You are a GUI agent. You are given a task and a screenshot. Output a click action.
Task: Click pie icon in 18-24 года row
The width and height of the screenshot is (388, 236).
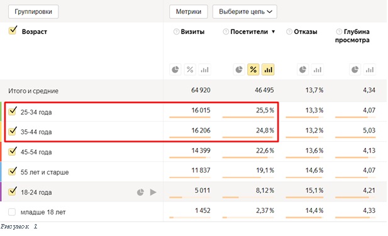click(x=140, y=192)
